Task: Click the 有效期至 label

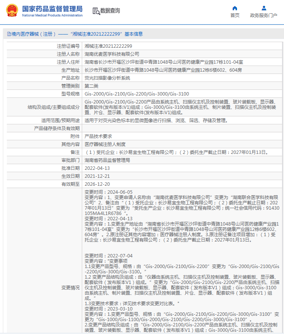Action: [70, 184]
